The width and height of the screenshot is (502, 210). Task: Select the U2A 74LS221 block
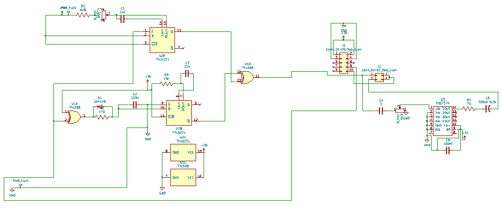point(162,40)
